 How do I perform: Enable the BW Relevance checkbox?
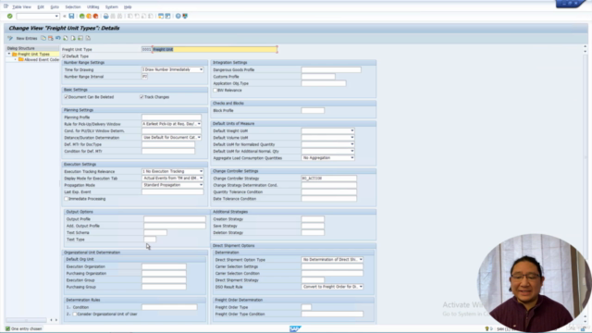coord(216,91)
